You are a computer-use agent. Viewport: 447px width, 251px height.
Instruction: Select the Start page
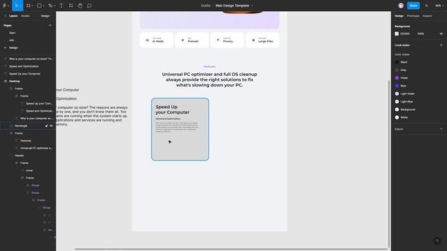click(13, 33)
